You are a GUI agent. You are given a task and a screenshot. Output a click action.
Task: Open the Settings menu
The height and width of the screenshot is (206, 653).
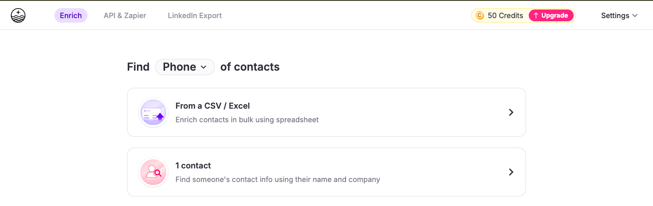(x=615, y=16)
